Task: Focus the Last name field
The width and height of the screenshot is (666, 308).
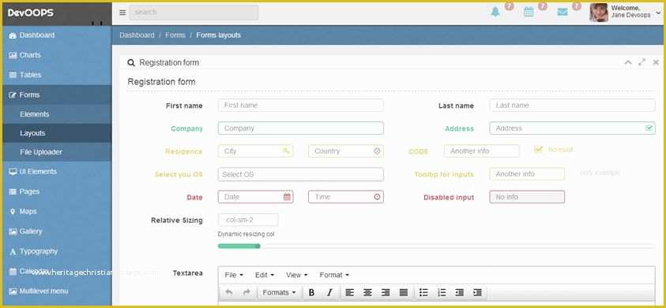Action: pos(572,105)
